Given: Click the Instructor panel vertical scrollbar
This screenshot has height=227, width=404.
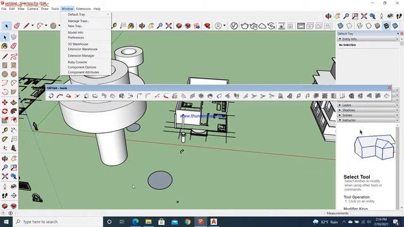Looking at the screenshot, I should point(398,166).
